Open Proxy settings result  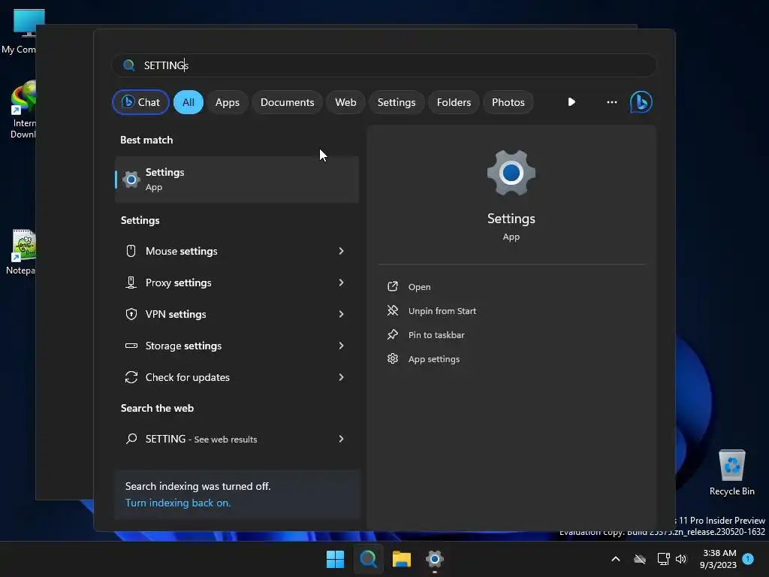click(x=237, y=282)
